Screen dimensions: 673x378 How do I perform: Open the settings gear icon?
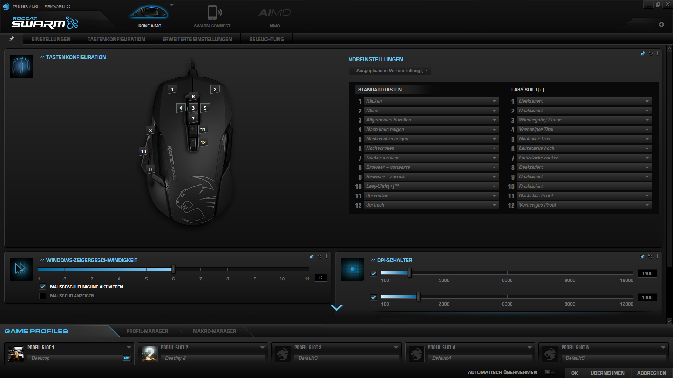tap(661, 24)
